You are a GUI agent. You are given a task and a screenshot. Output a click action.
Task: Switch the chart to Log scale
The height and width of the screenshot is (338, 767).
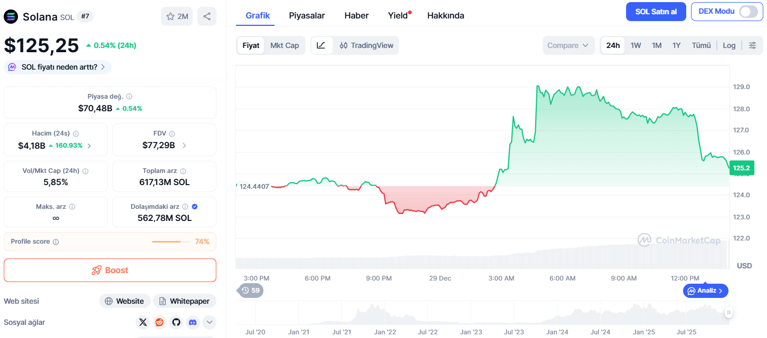pos(729,45)
